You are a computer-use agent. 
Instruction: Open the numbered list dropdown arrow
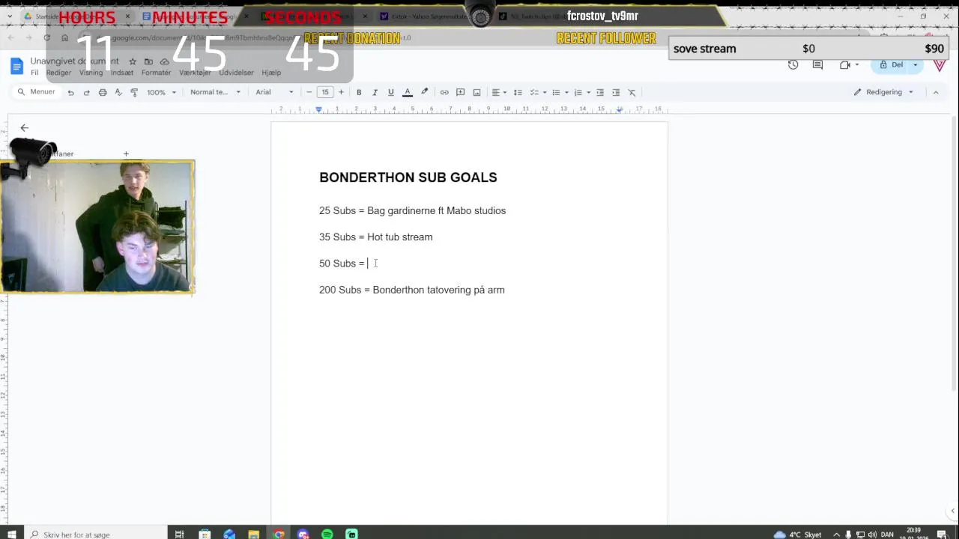pos(588,92)
